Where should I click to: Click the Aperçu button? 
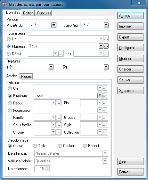[x=131, y=16]
